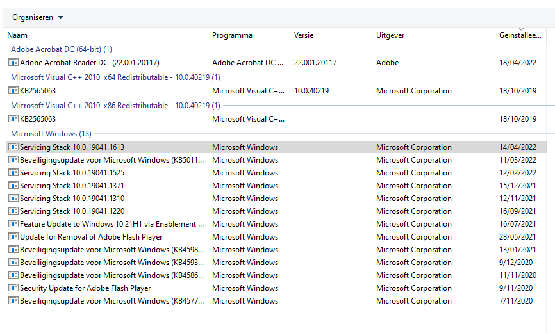Click the Servicing Stack 10.0.19041.1371 icon
The image size is (555, 333).
tap(13, 186)
